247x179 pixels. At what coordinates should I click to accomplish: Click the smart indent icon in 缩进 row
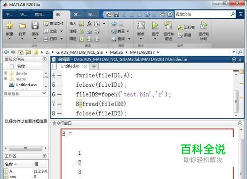[x=82, y=39]
